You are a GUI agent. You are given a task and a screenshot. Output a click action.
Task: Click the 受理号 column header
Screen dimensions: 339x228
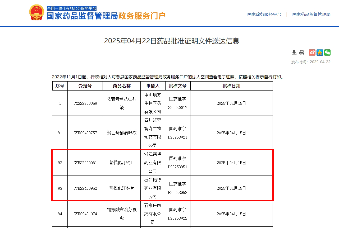tap(85, 86)
